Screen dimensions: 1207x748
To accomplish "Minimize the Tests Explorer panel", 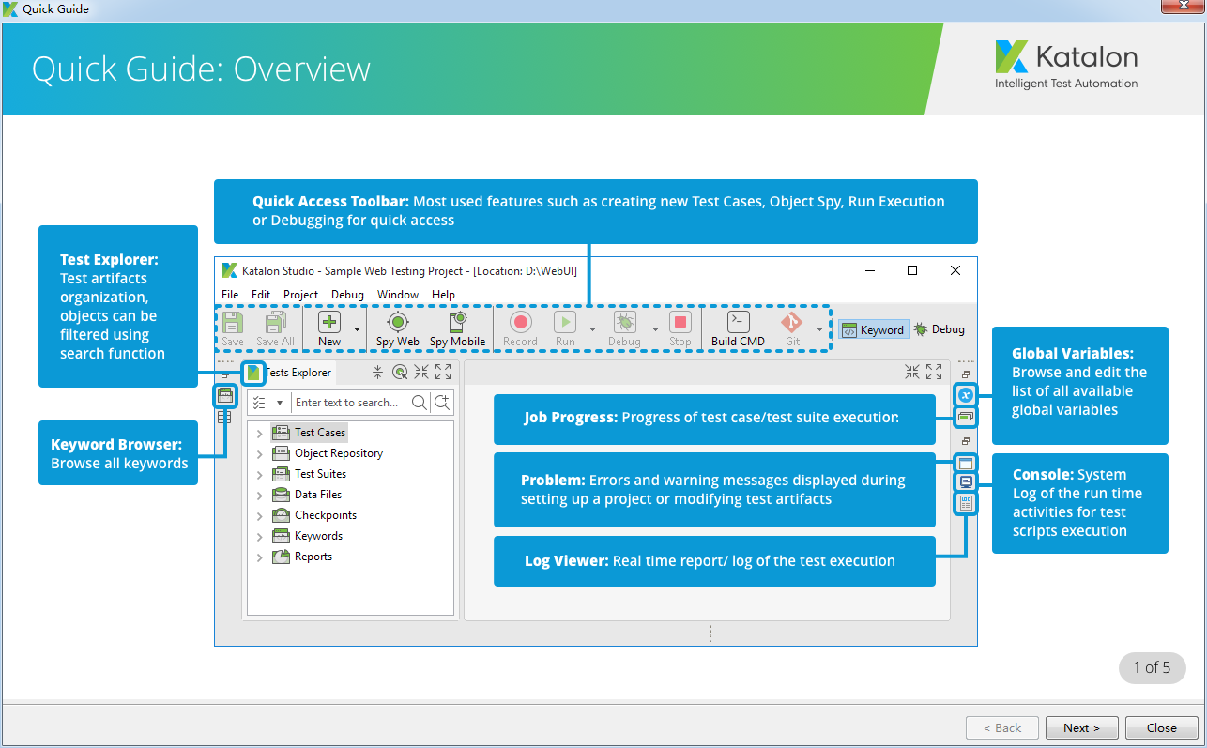I will (x=421, y=373).
